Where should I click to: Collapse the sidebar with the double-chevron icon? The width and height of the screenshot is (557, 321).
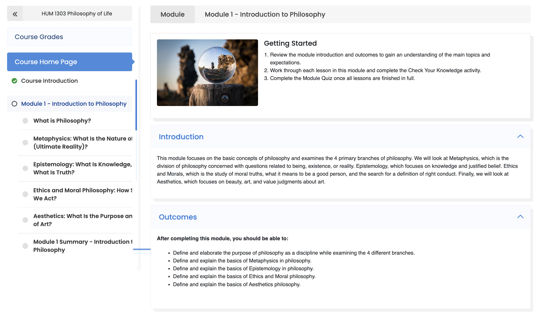(x=15, y=14)
